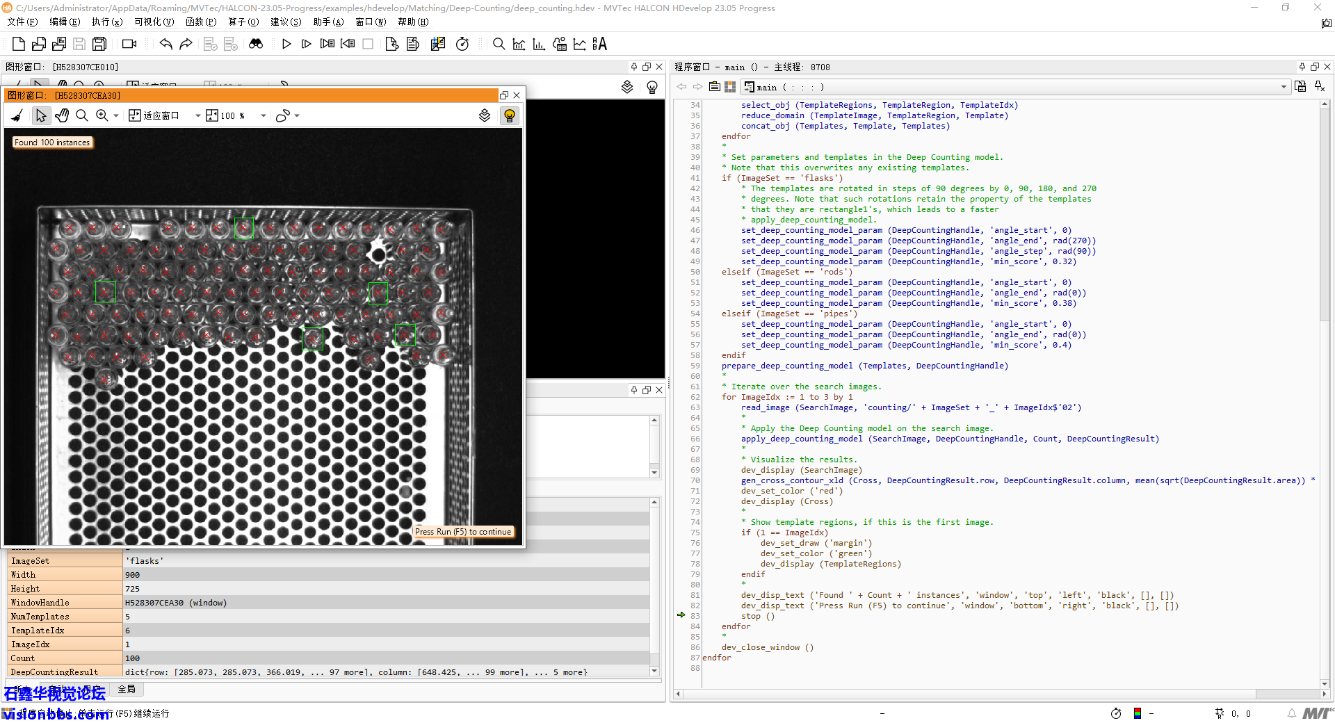The height and width of the screenshot is (723, 1335).
Task: Toggle the yellow lightbulb tooltip button
Action: [x=510, y=115]
